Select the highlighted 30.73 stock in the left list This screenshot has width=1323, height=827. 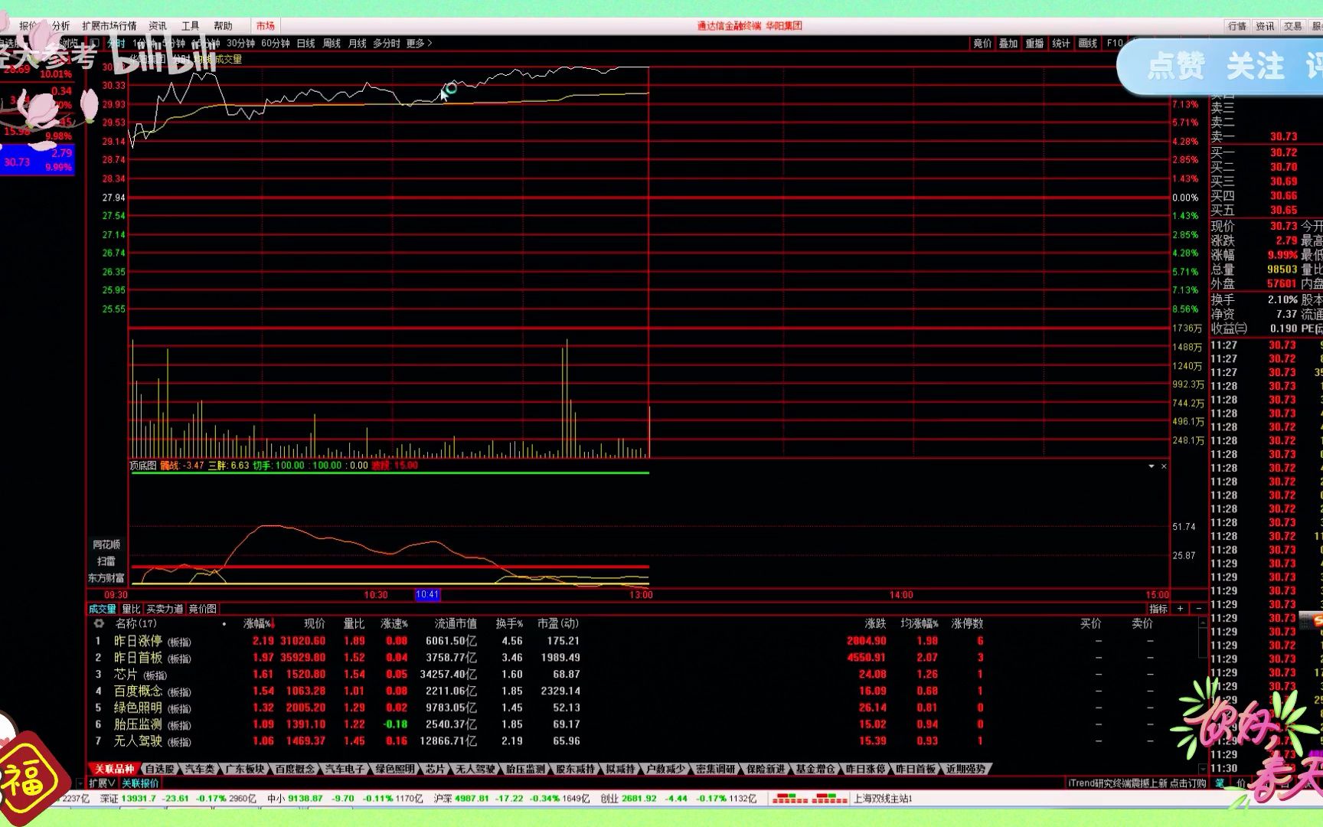click(38, 160)
